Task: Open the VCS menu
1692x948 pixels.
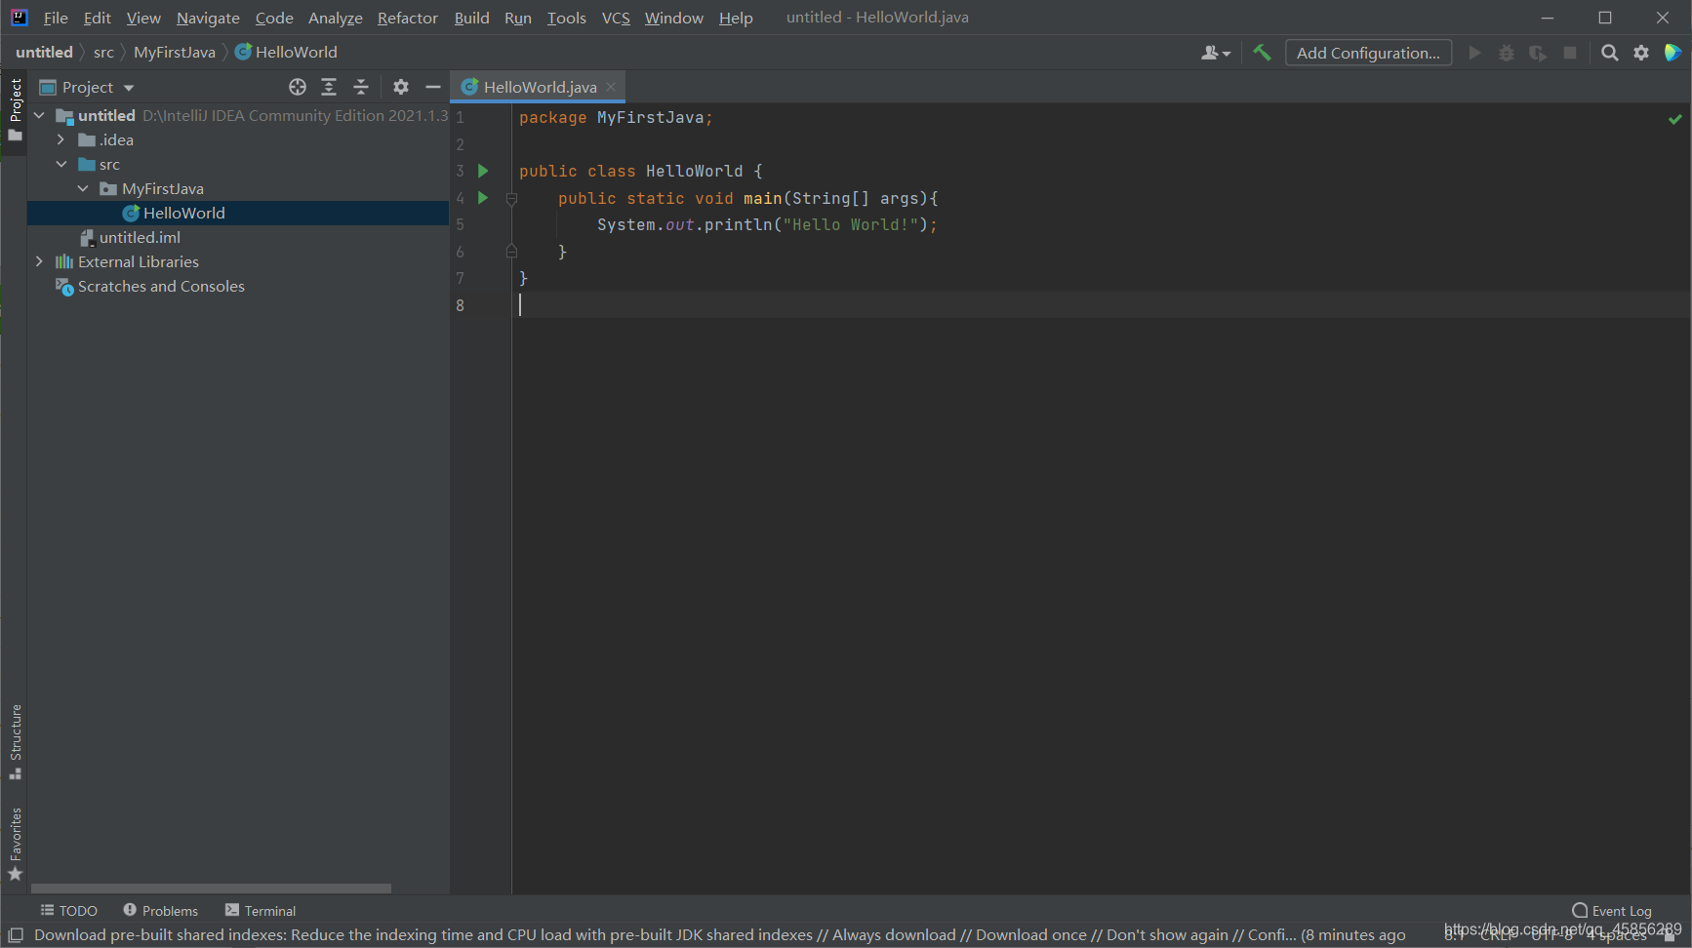Action: pos(616,18)
